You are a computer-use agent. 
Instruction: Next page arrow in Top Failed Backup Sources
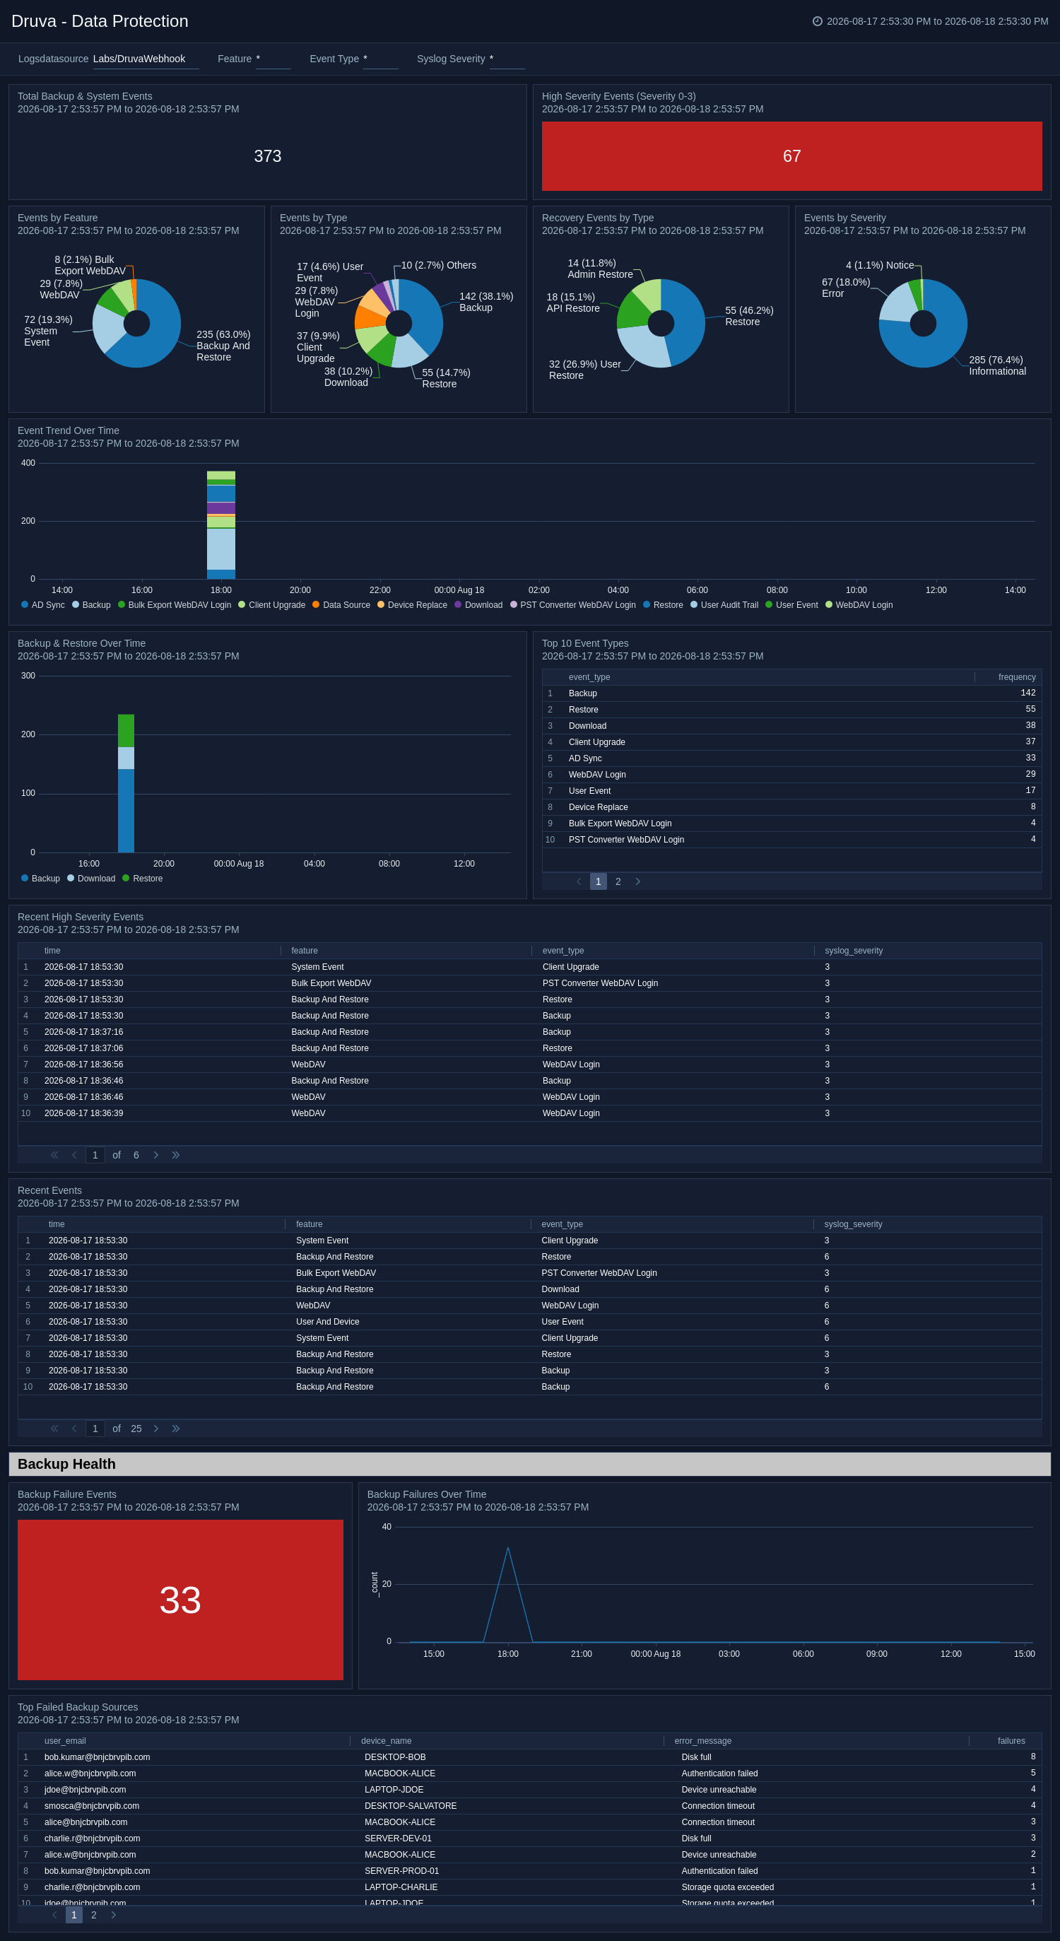coord(113,1915)
